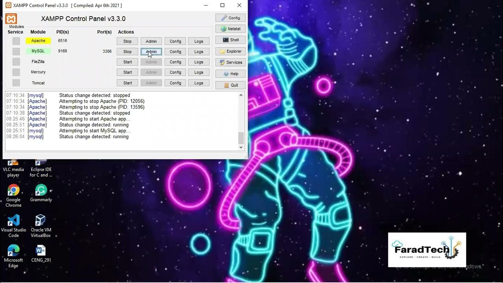This screenshot has height=283, width=503.
Task: Click log line 'Attempting to start MySQL app...'
Action: pos(95,130)
